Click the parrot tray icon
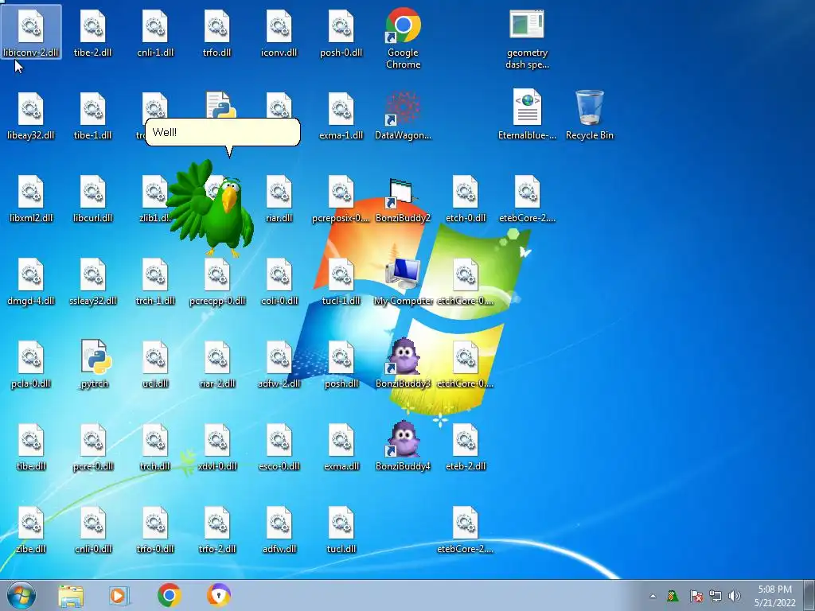 point(673,595)
